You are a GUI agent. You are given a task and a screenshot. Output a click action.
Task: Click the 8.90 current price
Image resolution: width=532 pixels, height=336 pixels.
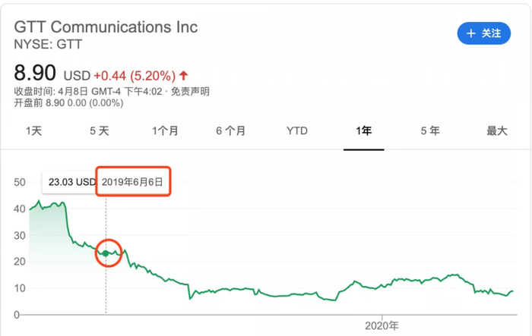[x=36, y=74]
